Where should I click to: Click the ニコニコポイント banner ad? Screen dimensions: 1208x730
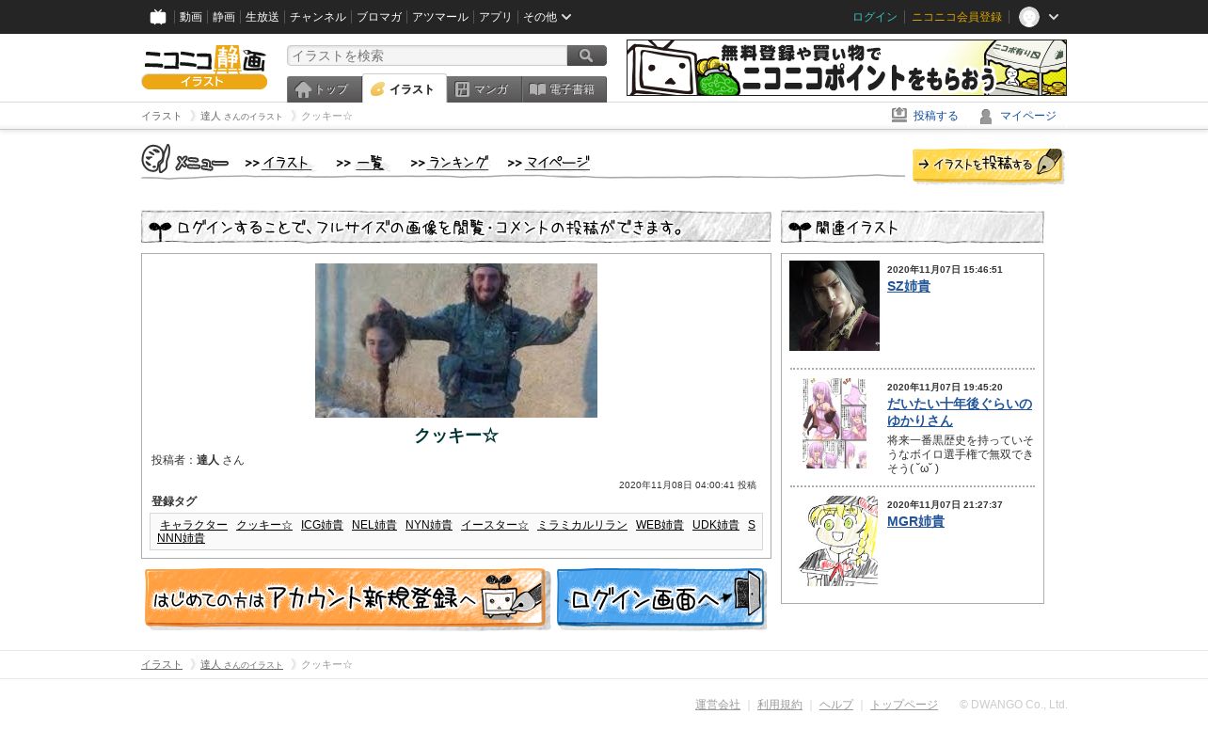(x=847, y=68)
